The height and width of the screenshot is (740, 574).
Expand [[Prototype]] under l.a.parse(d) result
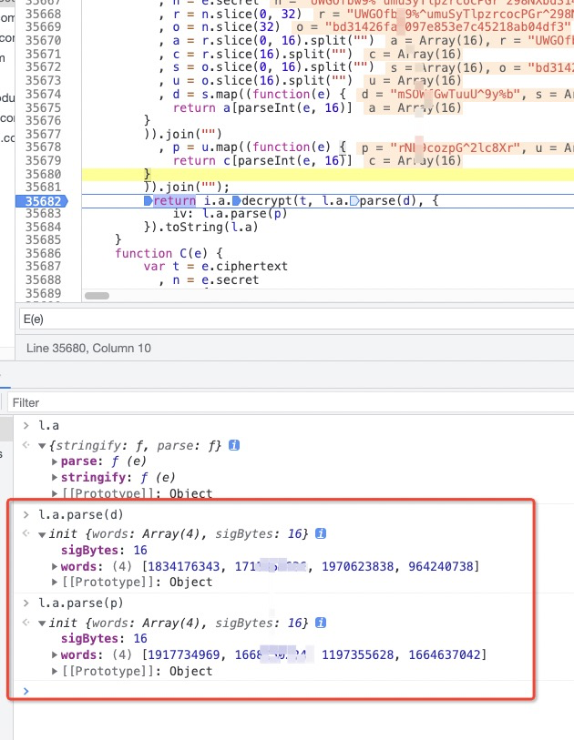(55, 583)
